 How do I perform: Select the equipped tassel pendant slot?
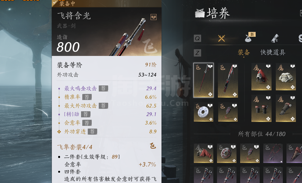228,112
